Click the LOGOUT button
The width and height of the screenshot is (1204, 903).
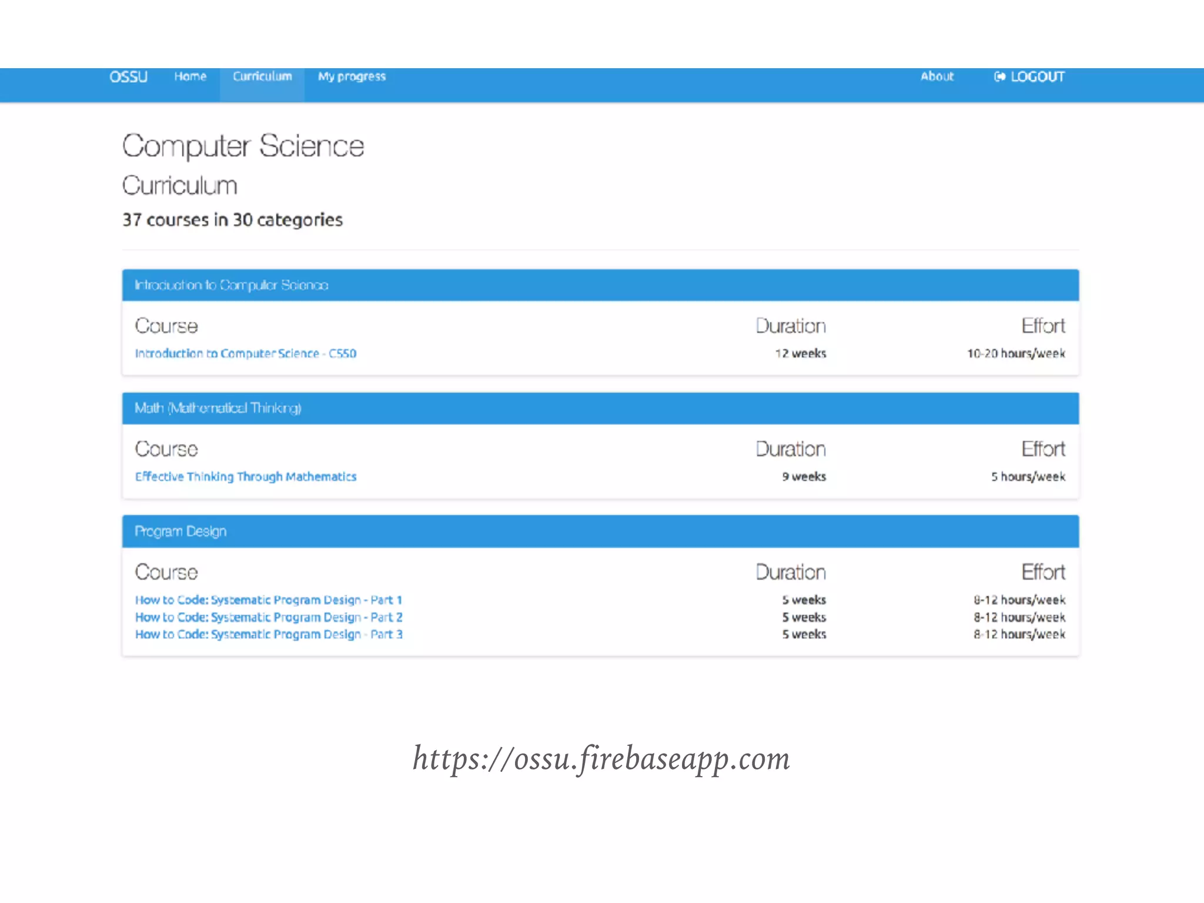pyautogui.click(x=1029, y=77)
